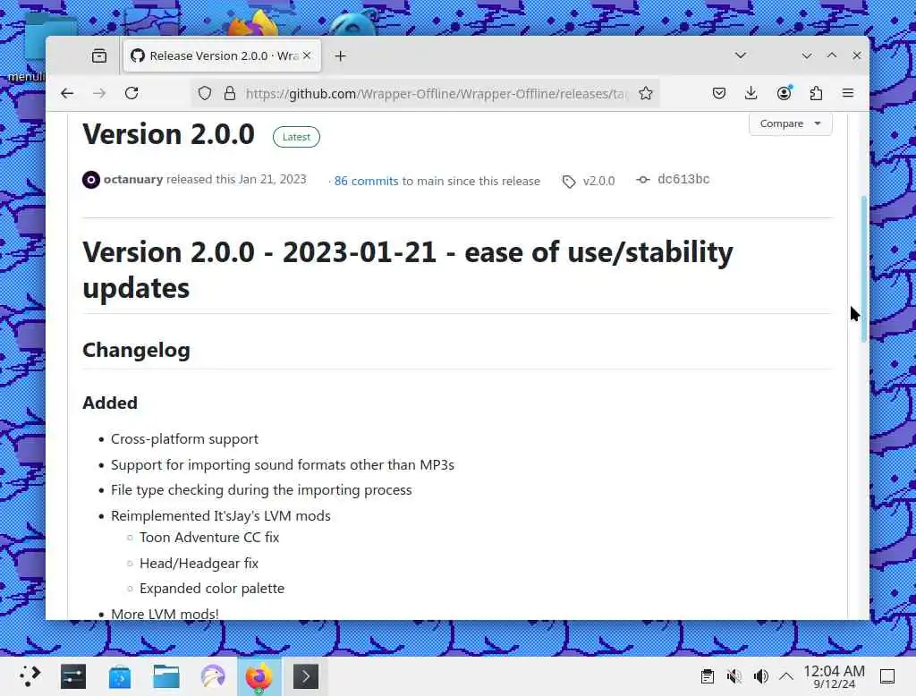916x696 pixels.
Task: Open System Settings from the taskbar
Action: pyautogui.click(x=73, y=676)
